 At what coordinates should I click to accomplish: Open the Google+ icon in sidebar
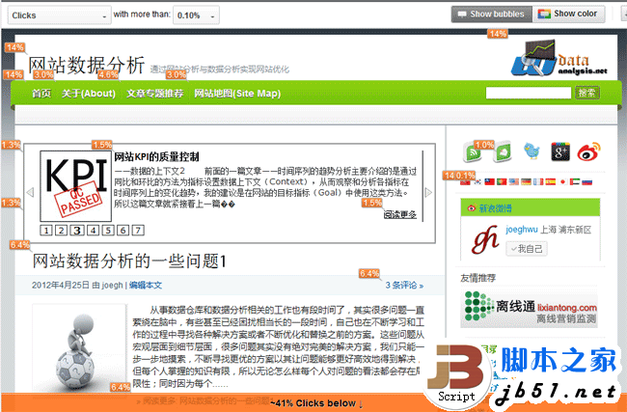[x=561, y=151]
